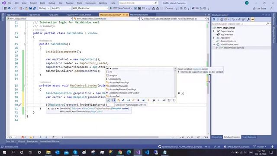Expand MainWindow.xaml.cs node in Solution Explorer

click(x=217, y=48)
